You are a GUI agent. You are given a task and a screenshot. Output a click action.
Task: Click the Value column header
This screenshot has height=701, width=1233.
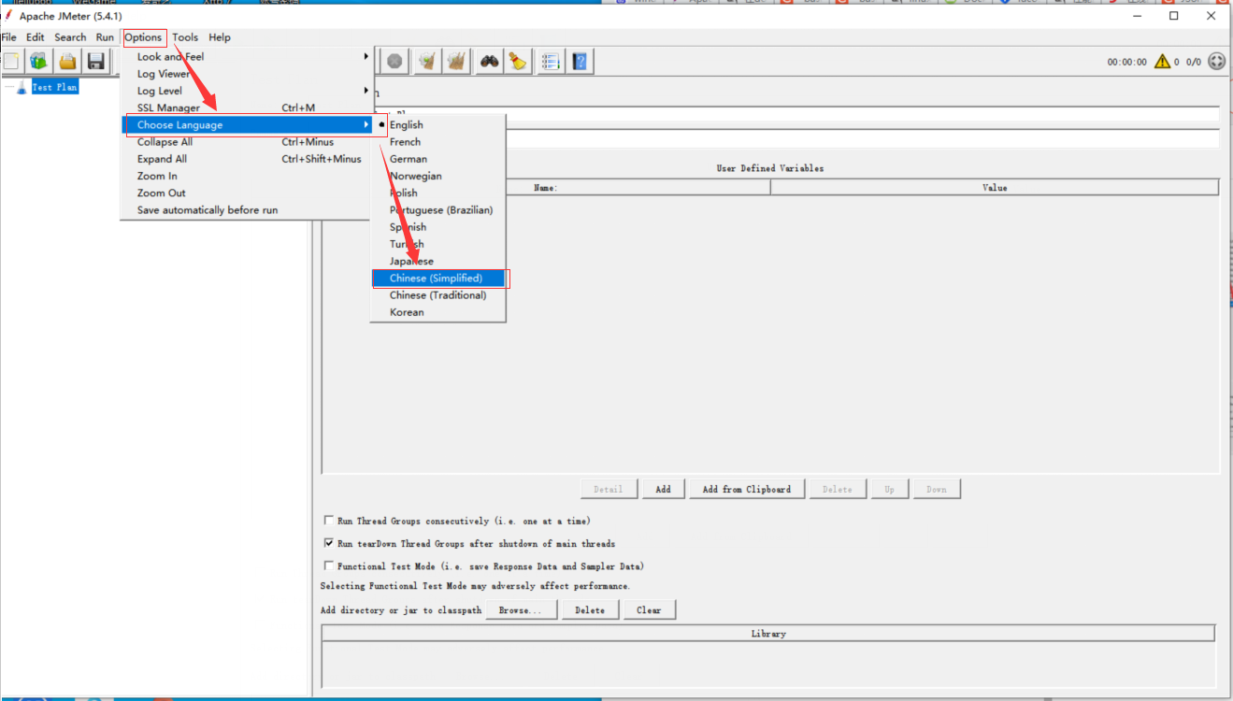point(995,188)
